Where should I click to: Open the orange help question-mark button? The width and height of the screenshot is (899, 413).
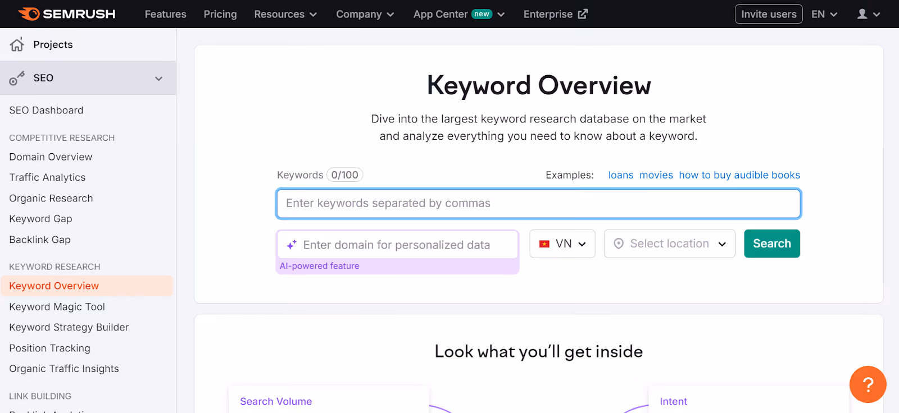click(x=868, y=384)
